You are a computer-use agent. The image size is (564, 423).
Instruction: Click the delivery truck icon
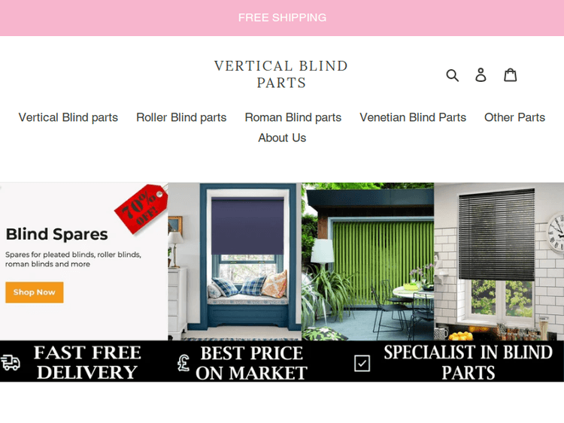pos(10,362)
